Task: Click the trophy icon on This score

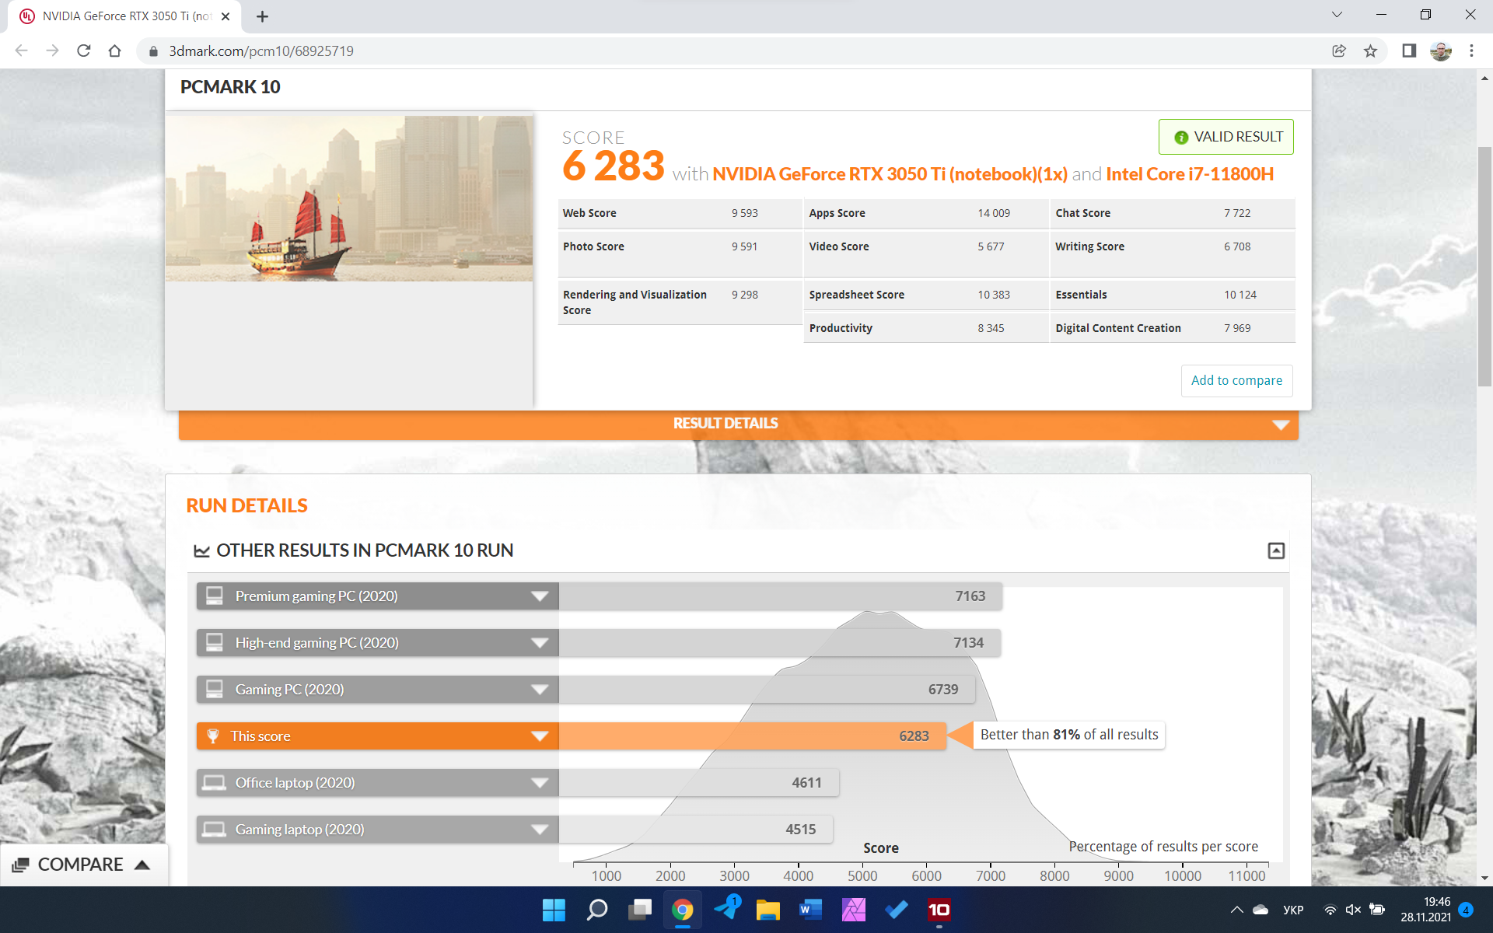Action: 213,736
